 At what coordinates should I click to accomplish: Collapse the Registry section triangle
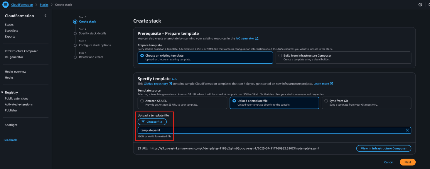(x=2, y=92)
